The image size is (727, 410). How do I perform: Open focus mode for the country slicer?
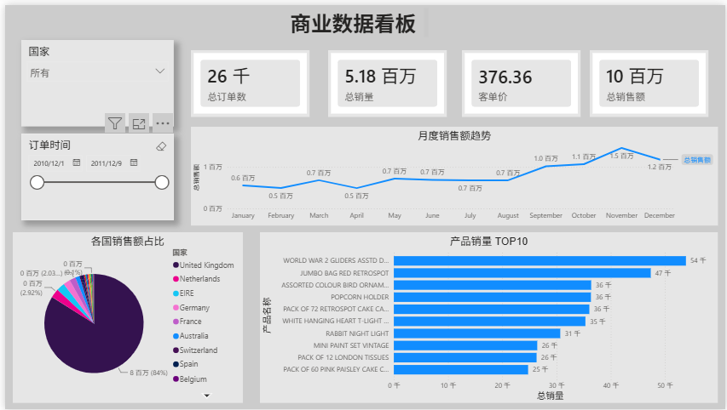pyautogui.click(x=139, y=123)
